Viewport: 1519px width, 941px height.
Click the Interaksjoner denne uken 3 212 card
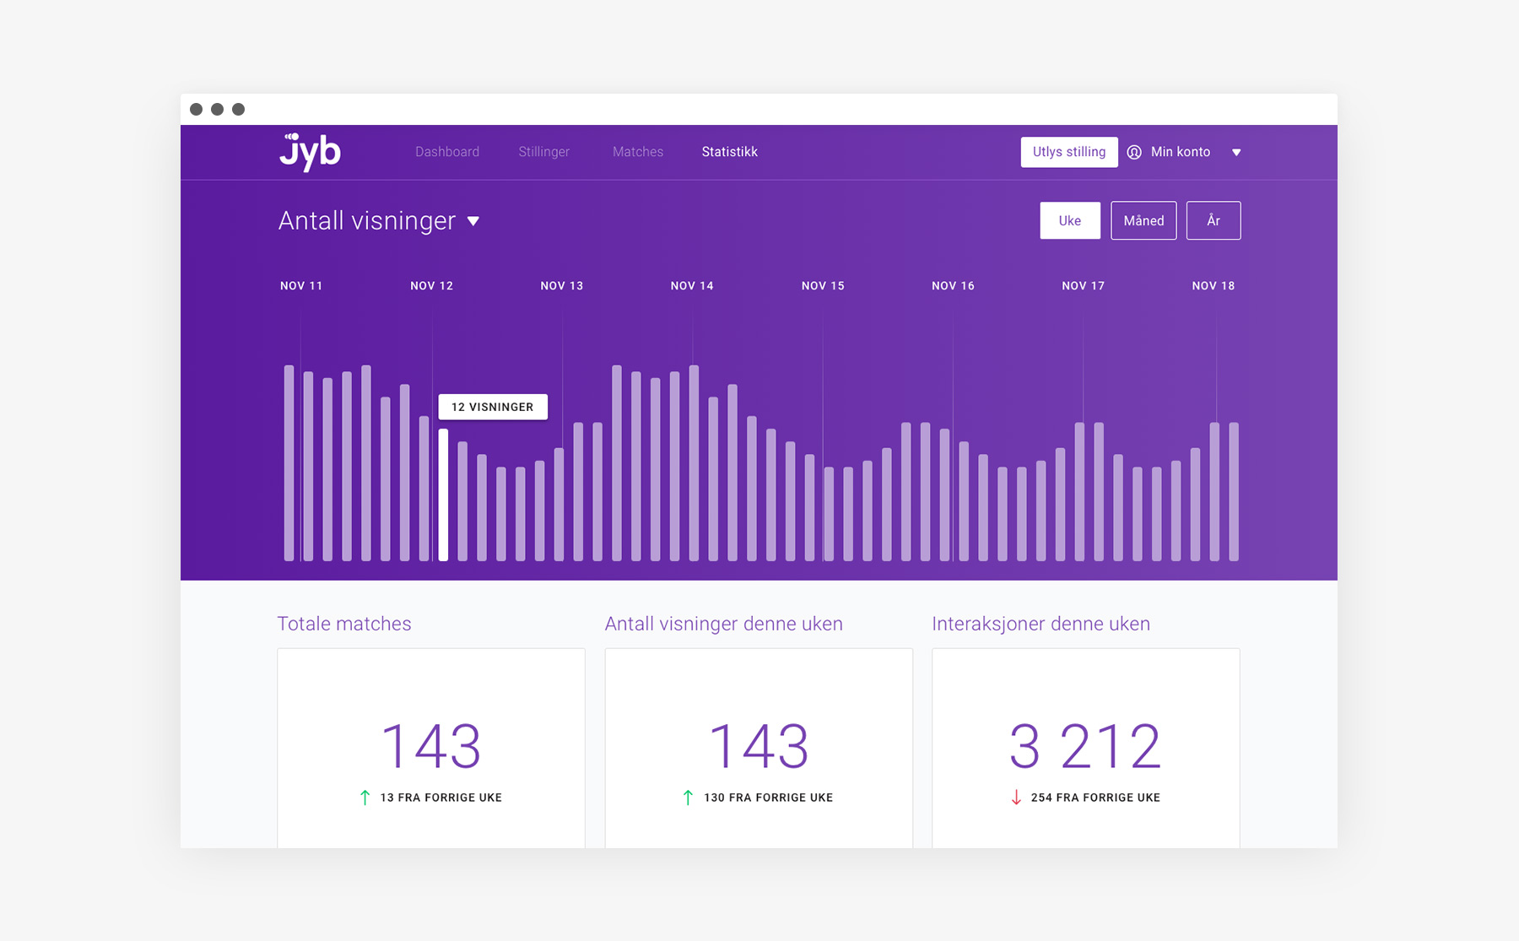coord(1086,748)
